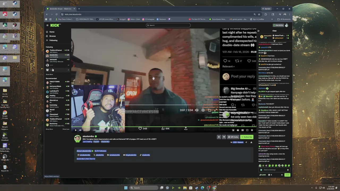Expand Show More under Following list
340x191 pixels.
(x=49, y=75)
